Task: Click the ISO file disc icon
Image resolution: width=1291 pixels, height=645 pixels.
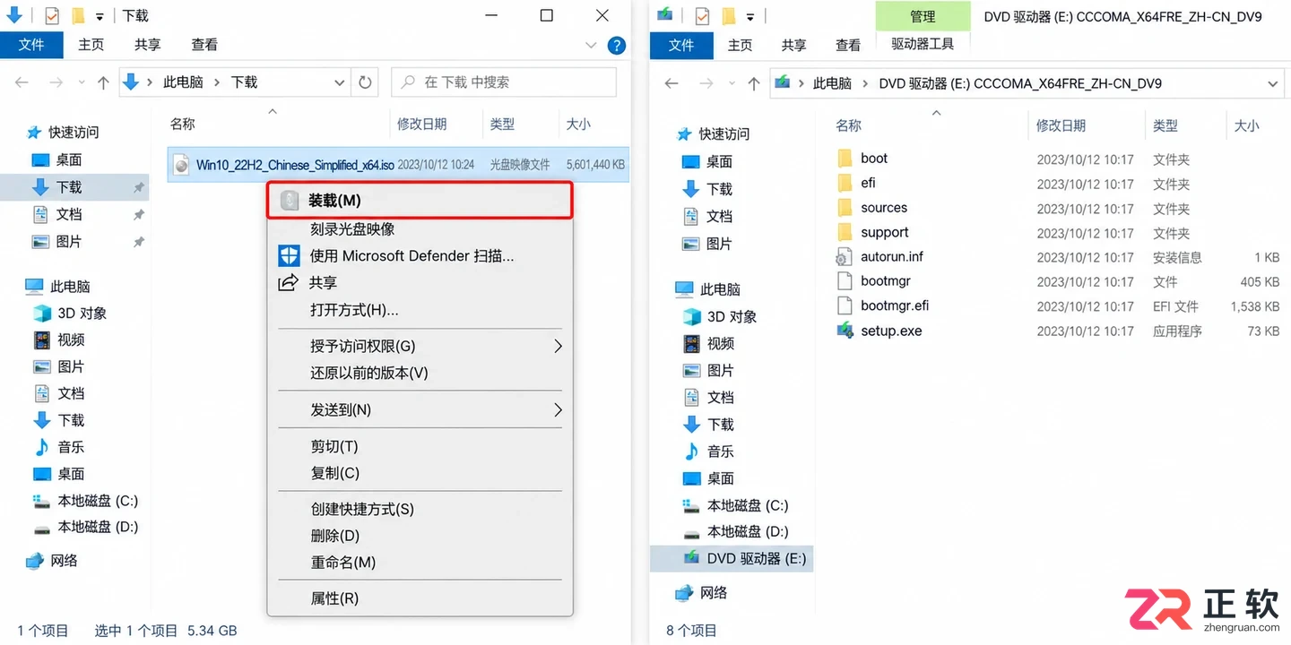Action: coord(182,165)
